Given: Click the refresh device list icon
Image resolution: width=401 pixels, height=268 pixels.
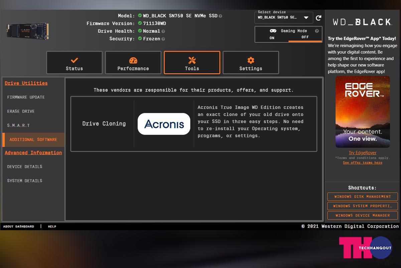Looking at the screenshot, I should (x=318, y=18).
